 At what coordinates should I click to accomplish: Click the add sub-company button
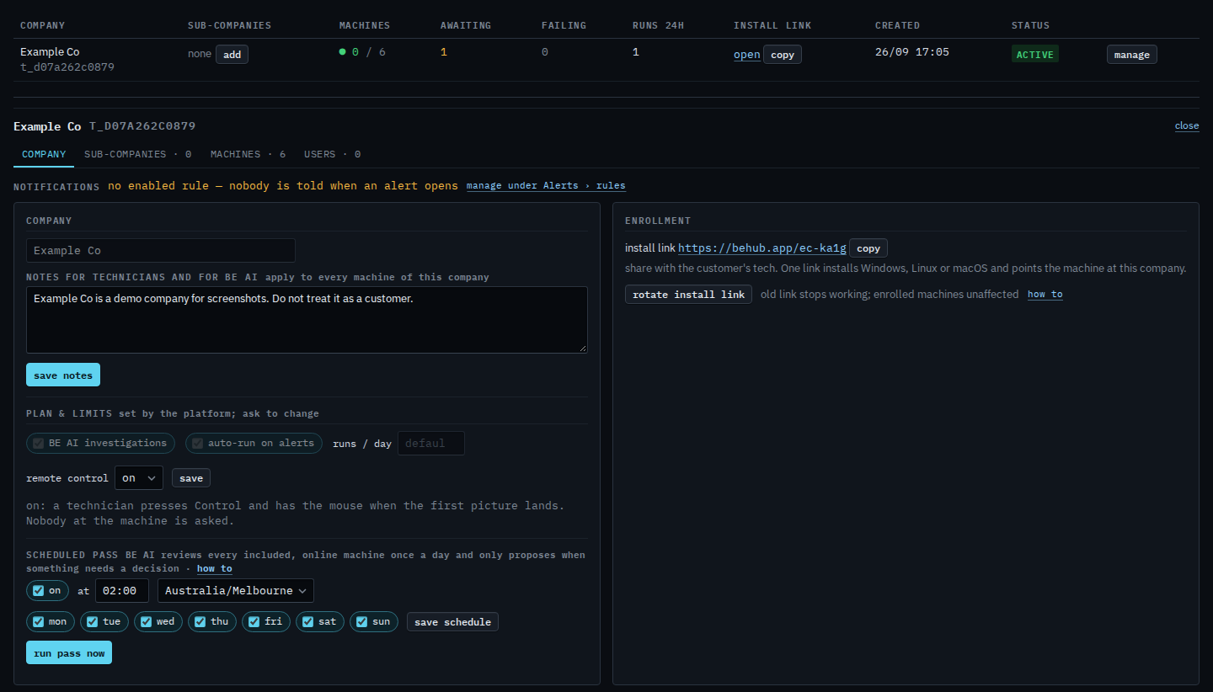pyautogui.click(x=232, y=55)
